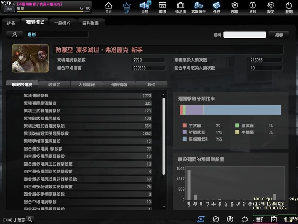Click the yellow 手榴彈 legend swatch
Screen dimensions: 298x224
pyautogui.click(x=237, y=132)
